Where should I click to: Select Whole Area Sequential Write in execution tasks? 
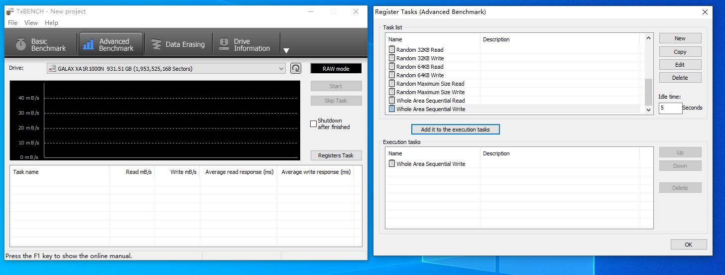[x=430, y=164]
